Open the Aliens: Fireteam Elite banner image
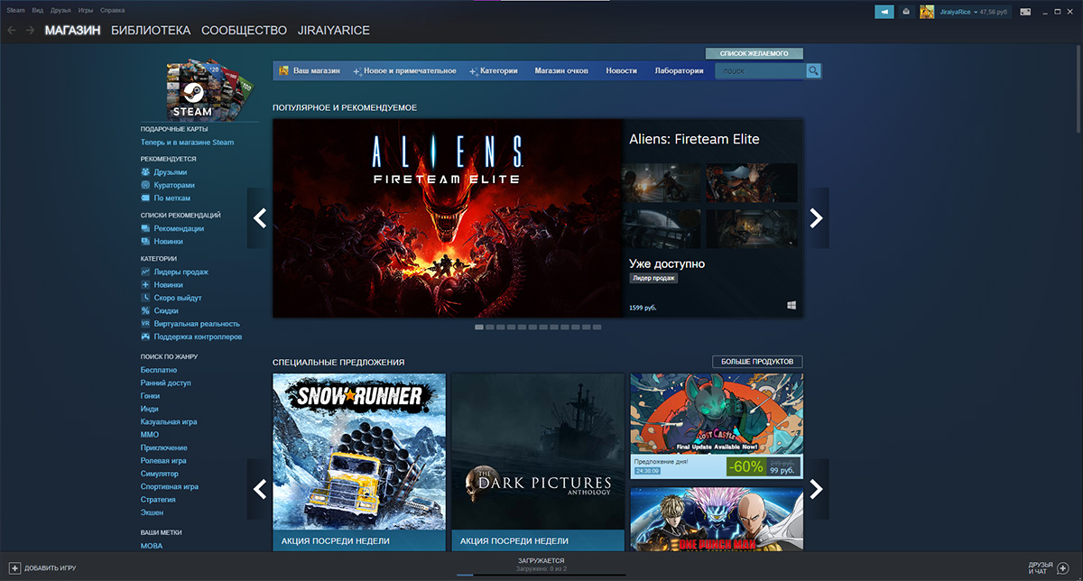Screen dimensions: 1083x581 click(x=448, y=218)
